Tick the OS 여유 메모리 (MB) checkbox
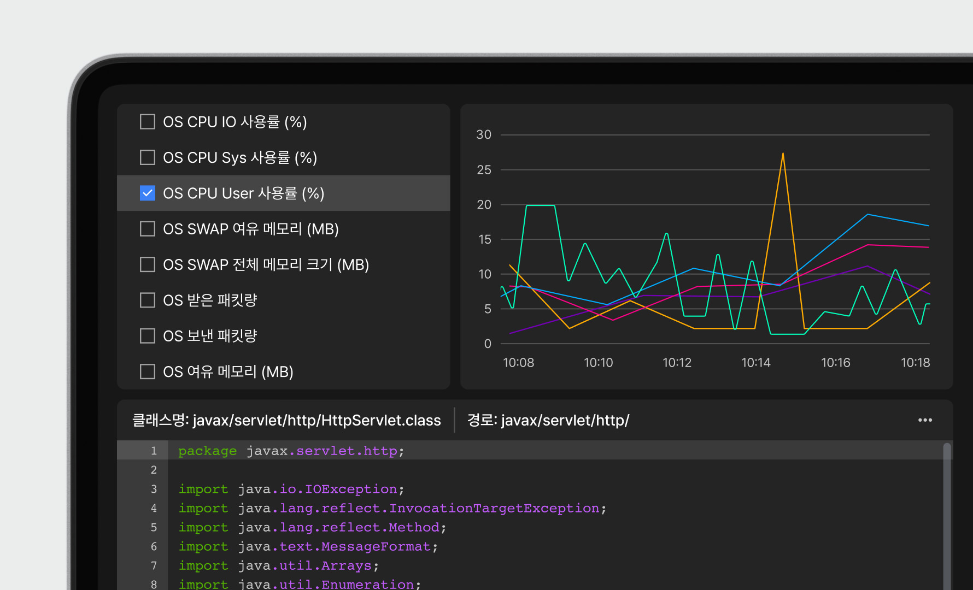 tap(148, 371)
